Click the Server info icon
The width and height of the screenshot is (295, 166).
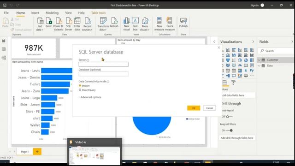(88, 60)
